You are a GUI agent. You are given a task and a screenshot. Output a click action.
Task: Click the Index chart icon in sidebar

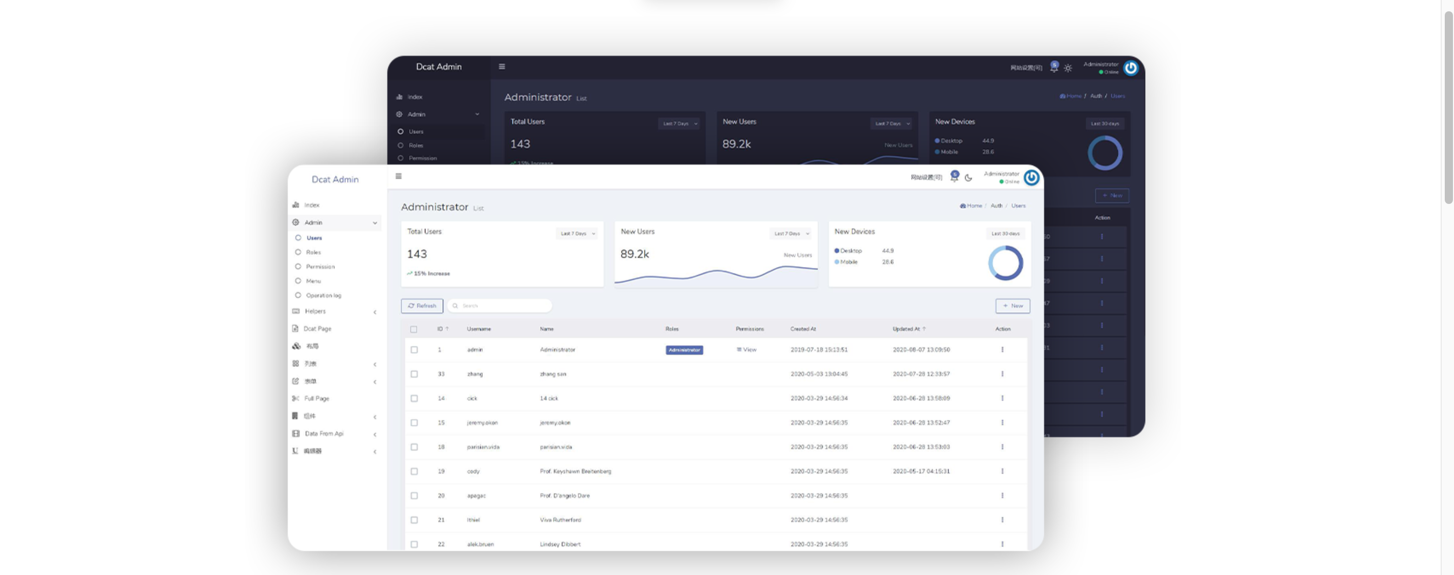(x=296, y=205)
